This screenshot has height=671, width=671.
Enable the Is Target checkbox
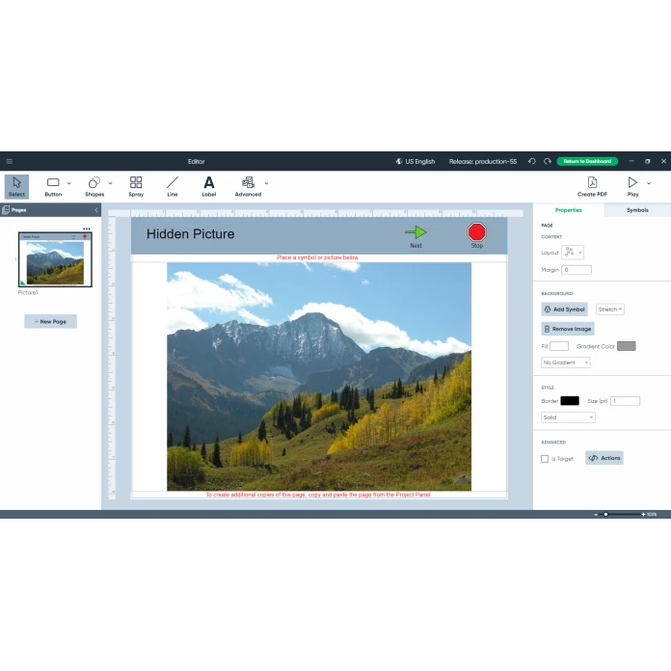pyautogui.click(x=545, y=459)
